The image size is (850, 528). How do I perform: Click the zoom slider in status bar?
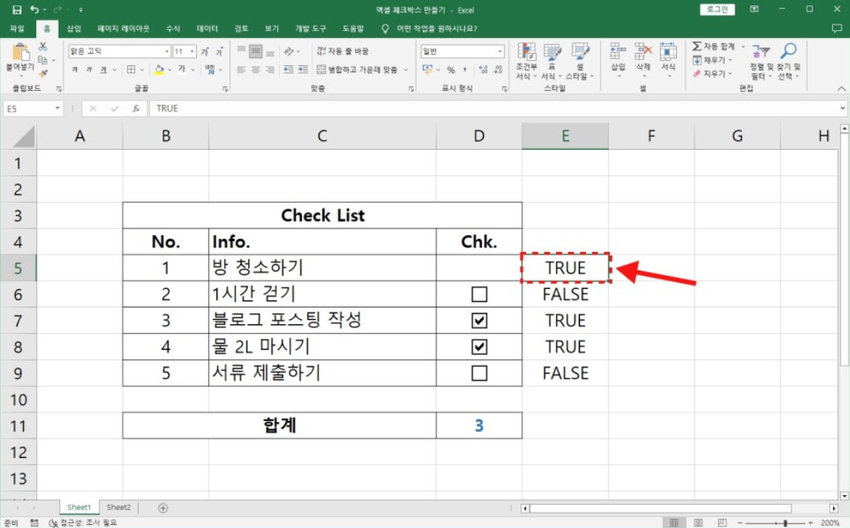(785, 523)
